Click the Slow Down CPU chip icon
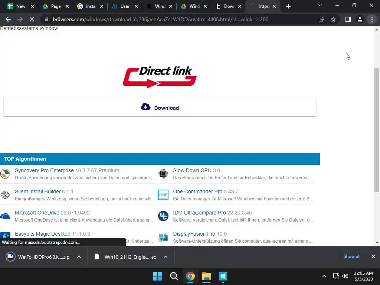 point(163,174)
